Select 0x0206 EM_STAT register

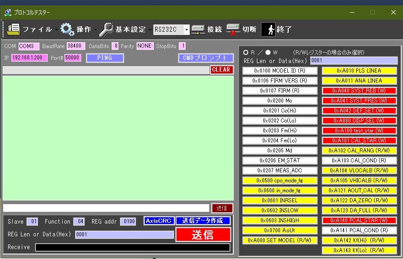[280, 161]
